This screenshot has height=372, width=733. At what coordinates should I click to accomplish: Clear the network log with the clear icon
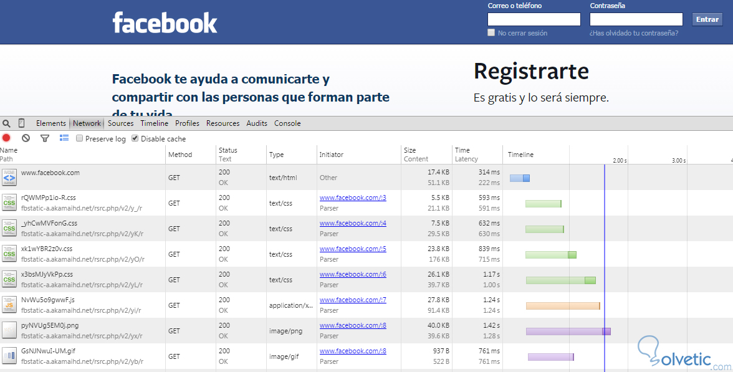click(x=26, y=138)
